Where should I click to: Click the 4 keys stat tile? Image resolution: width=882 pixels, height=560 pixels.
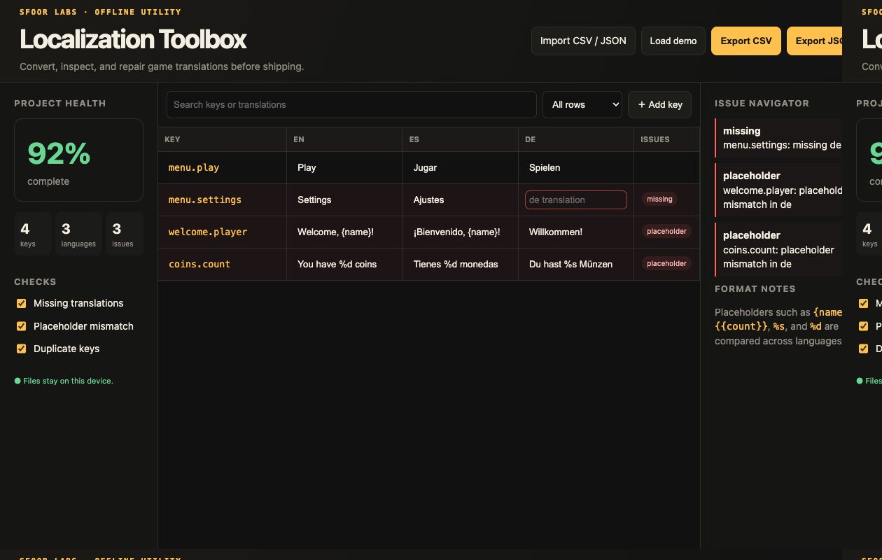tap(33, 234)
